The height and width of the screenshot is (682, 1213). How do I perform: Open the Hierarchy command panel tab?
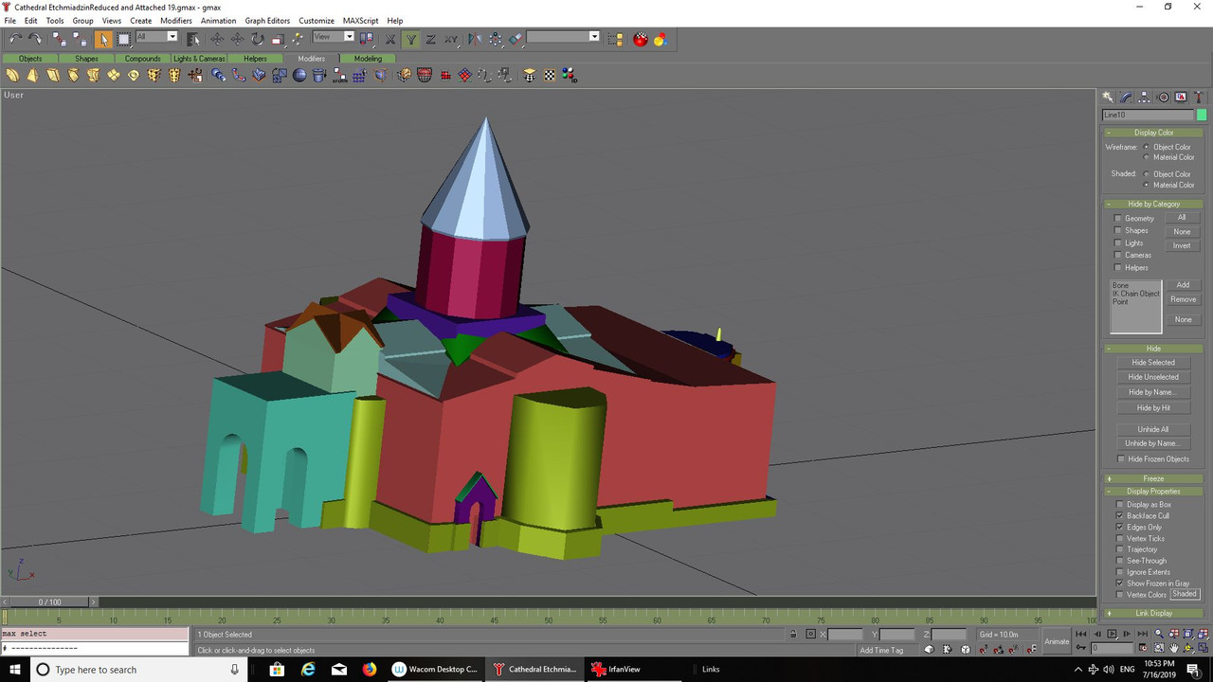coord(1144,97)
